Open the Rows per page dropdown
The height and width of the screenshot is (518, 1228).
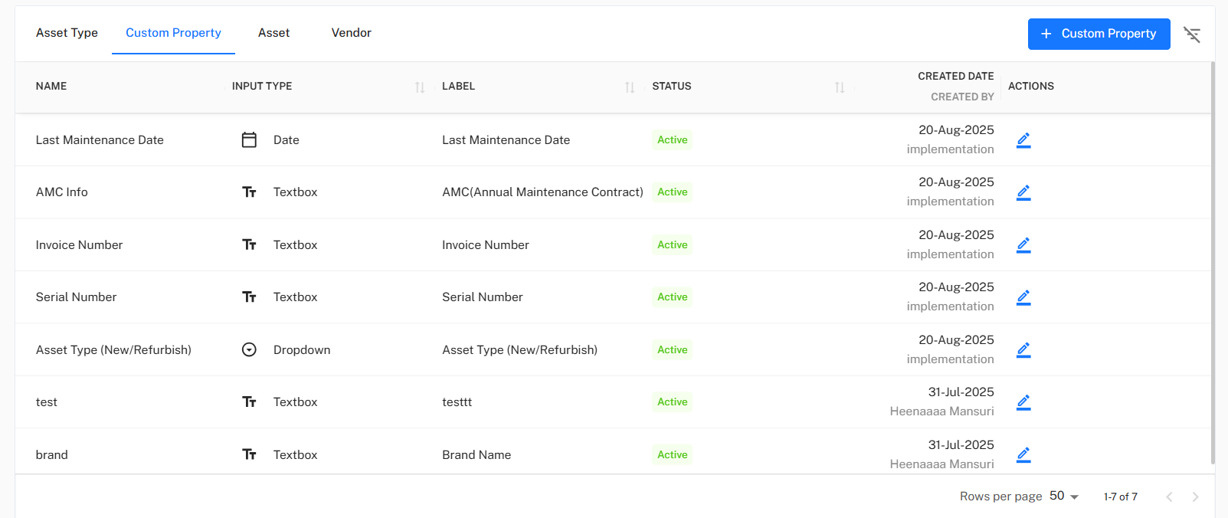click(x=1064, y=497)
